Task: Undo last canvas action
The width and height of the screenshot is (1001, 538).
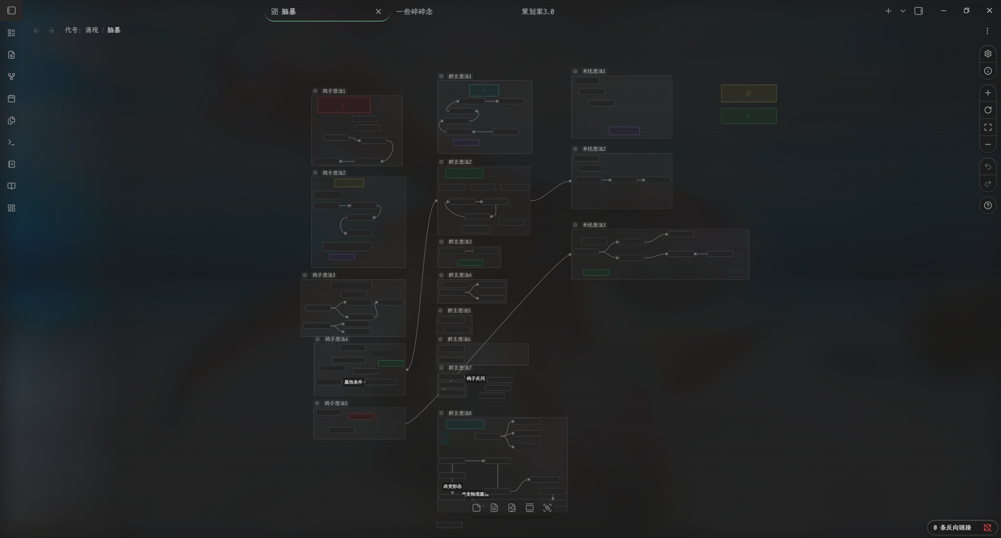Action: click(x=987, y=166)
